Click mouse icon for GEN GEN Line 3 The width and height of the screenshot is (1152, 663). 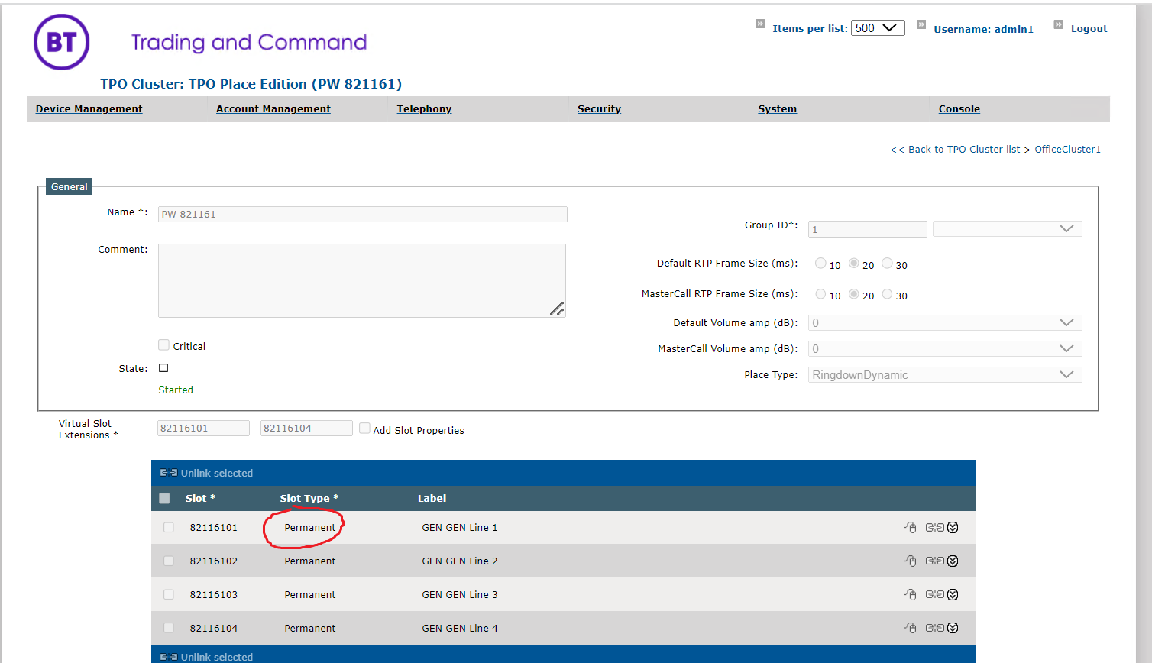(x=910, y=594)
